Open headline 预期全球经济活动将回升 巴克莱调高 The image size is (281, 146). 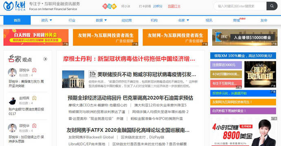click(130, 98)
